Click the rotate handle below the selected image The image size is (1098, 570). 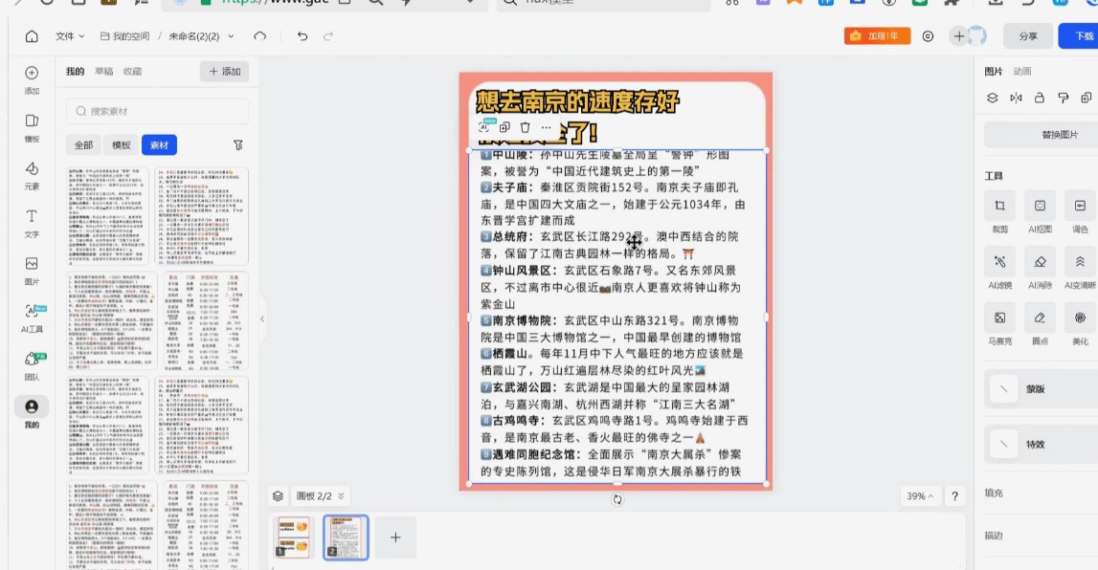(616, 499)
